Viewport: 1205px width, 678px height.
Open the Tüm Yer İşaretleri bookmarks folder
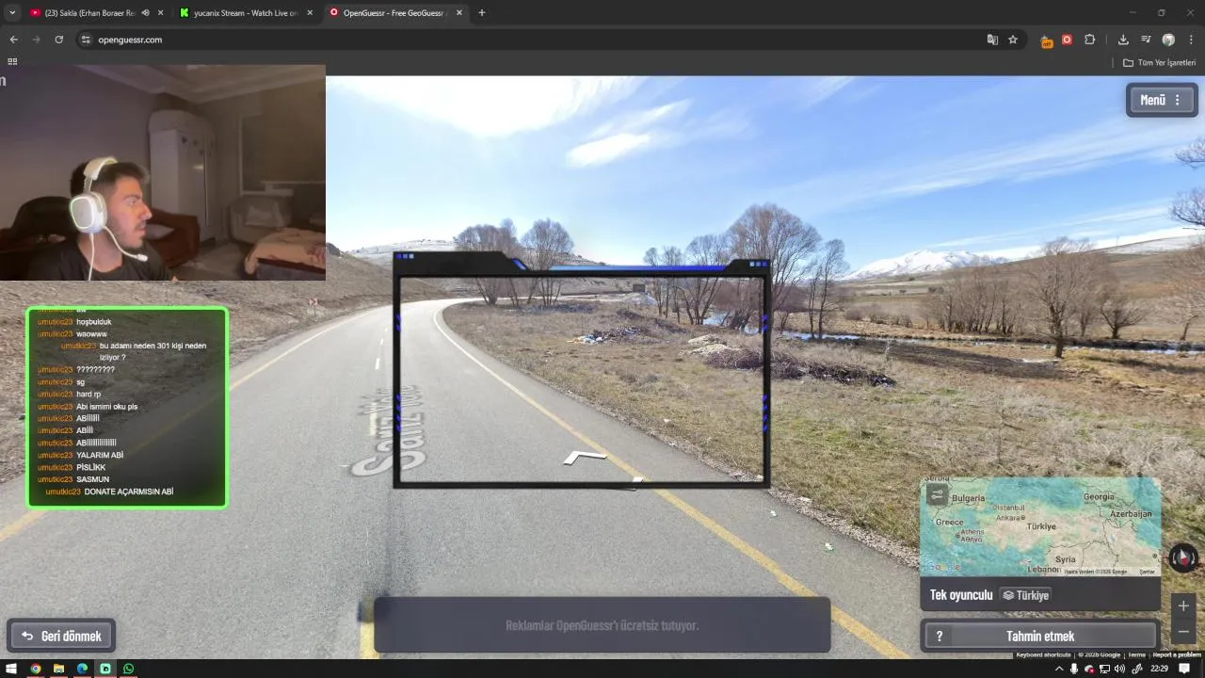(x=1159, y=62)
